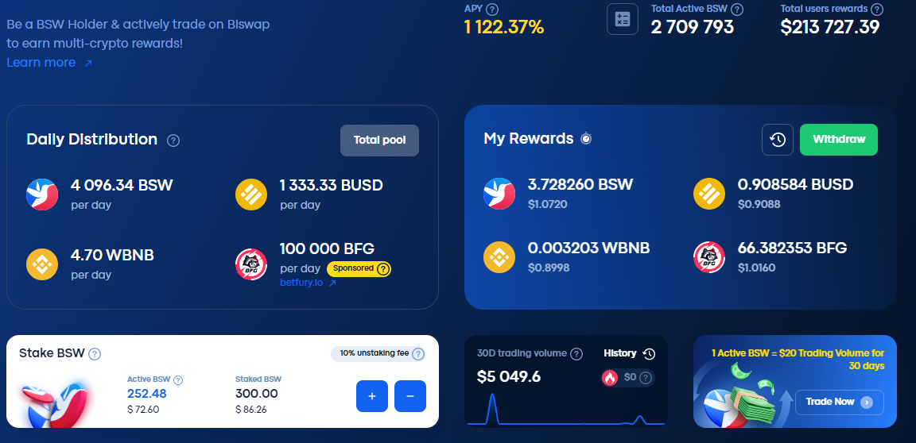Click BFG token icon in Daily Distribution
916x443 pixels.
(251, 264)
